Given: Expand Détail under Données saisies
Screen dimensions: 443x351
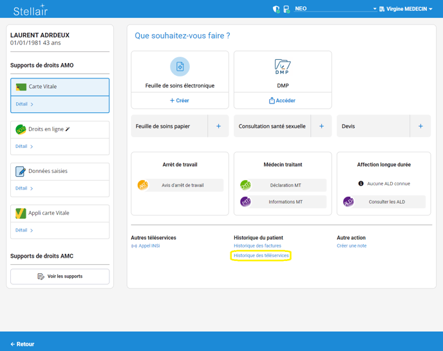Looking at the screenshot, I should 24,188.
